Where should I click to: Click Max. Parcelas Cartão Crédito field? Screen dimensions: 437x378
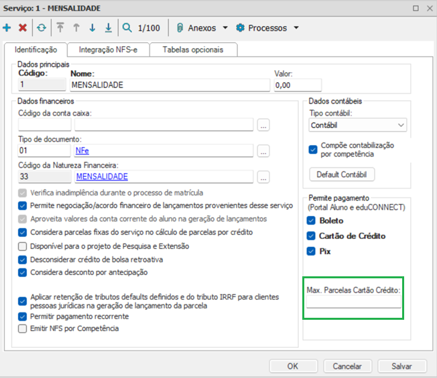(x=354, y=302)
